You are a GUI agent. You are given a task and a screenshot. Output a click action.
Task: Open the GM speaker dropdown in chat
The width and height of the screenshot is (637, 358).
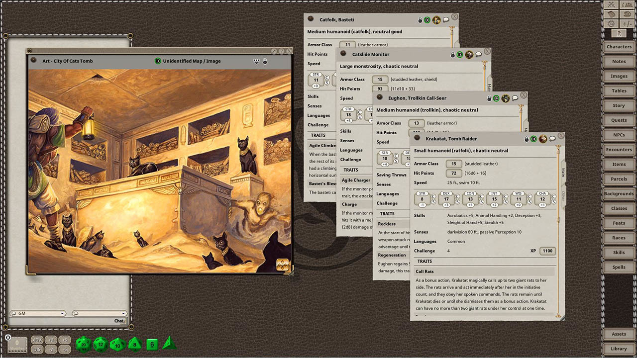click(37, 313)
